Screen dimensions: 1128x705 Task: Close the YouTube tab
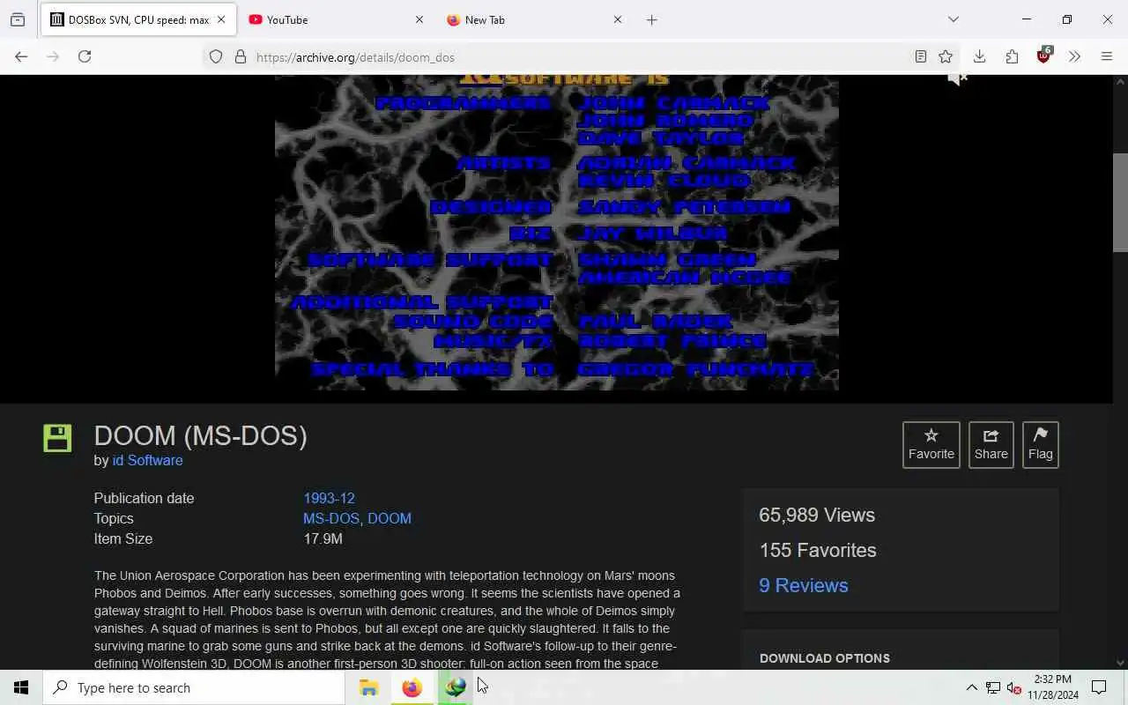419,19
